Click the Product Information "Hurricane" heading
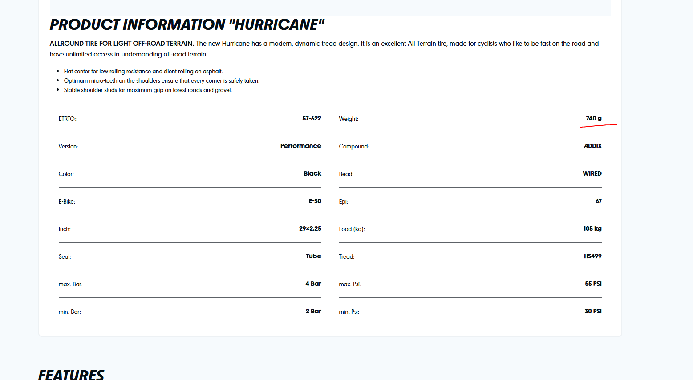 [x=187, y=25]
